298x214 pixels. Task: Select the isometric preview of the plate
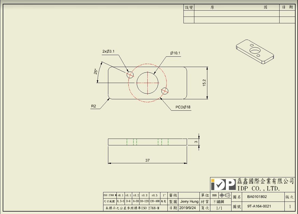click(x=255, y=51)
